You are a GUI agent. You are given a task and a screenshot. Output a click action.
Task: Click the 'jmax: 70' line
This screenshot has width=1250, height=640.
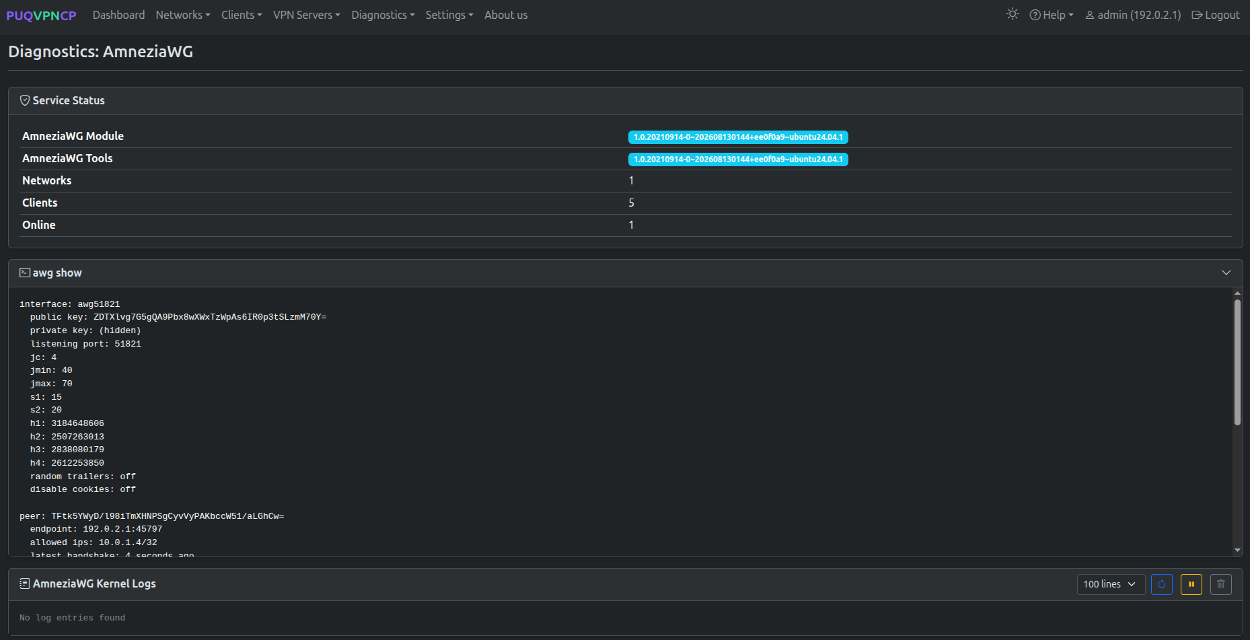tap(51, 384)
